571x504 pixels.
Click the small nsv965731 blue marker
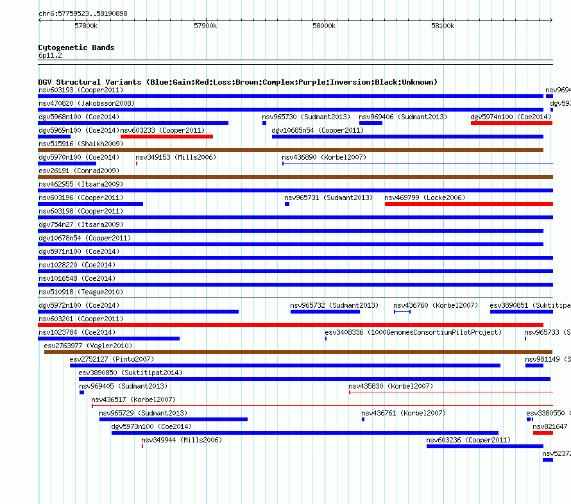click(x=287, y=204)
